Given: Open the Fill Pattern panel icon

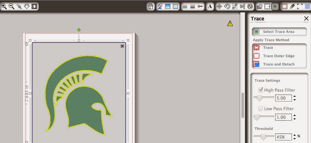Looking at the screenshot, I should (x=175, y=6).
